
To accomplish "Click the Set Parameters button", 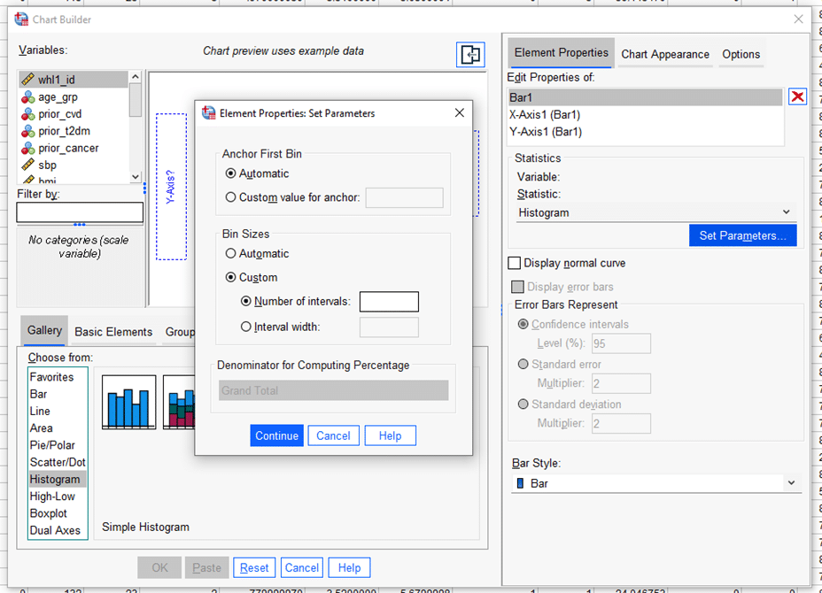I will click(x=742, y=235).
